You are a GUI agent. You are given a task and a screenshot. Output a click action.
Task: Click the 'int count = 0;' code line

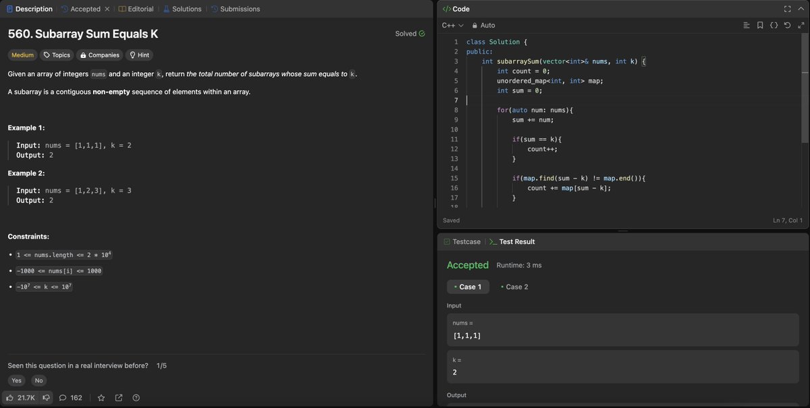click(524, 71)
